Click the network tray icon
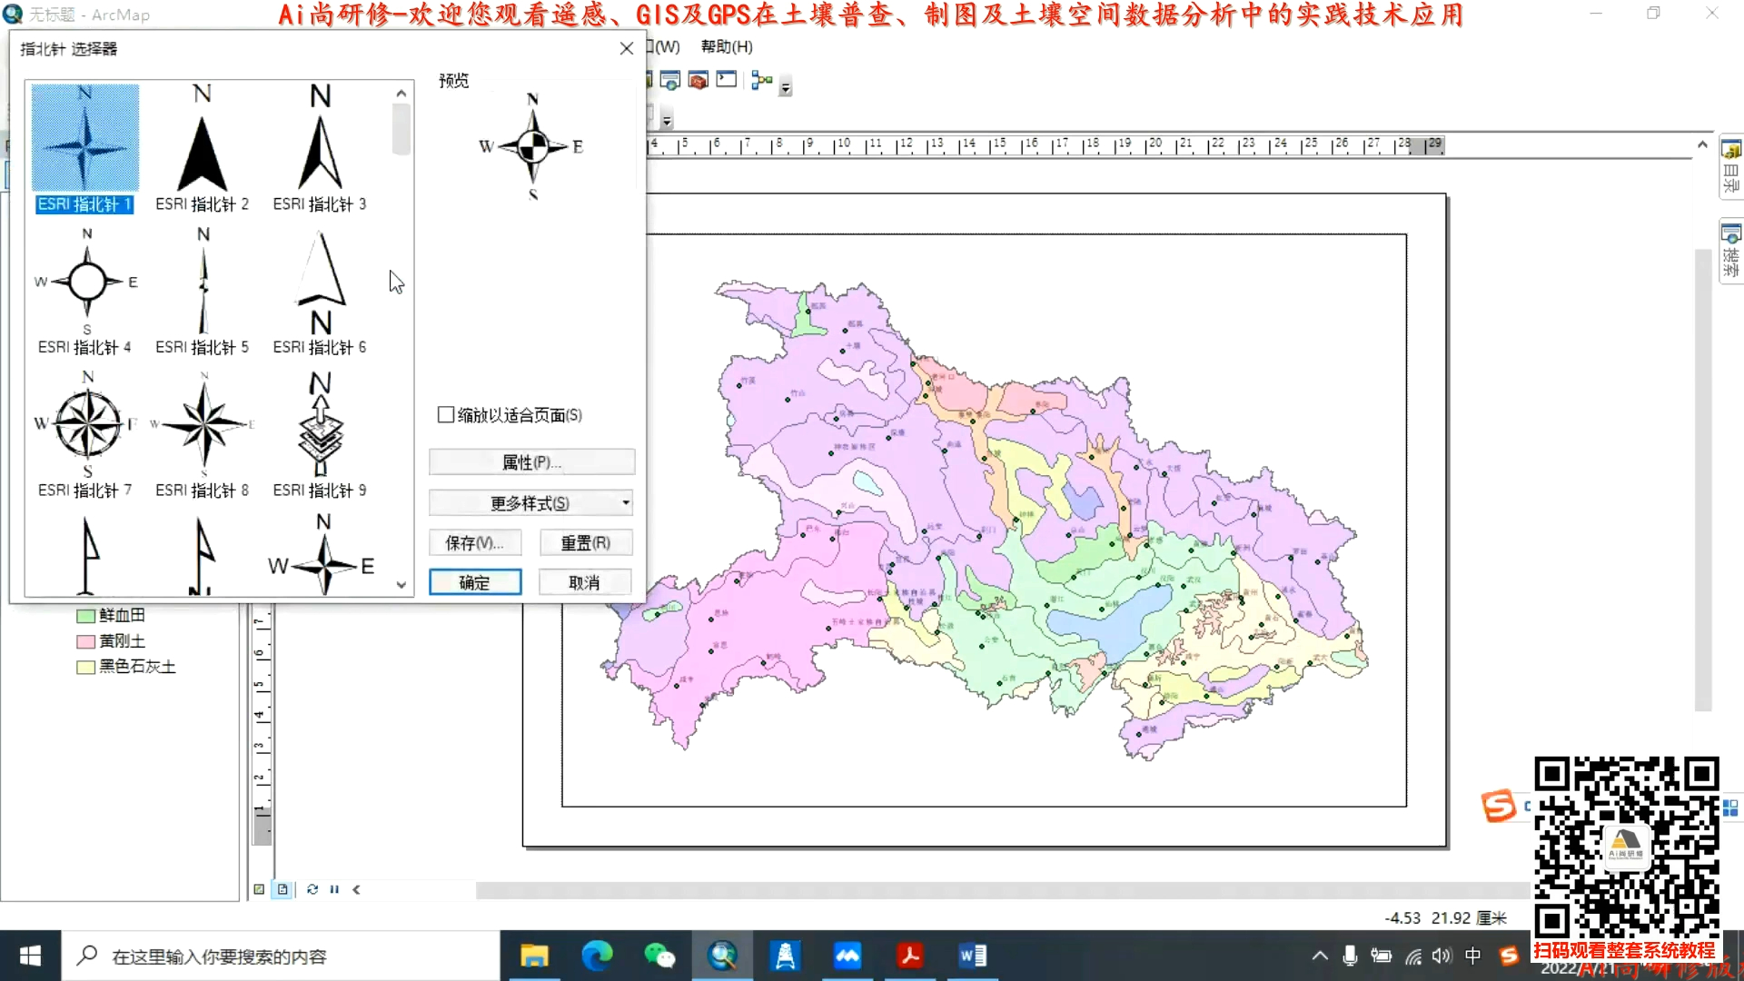The width and height of the screenshot is (1744, 981). click(x=1412, y=956)
